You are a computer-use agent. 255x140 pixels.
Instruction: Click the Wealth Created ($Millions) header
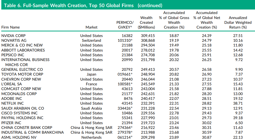(x=146, y=22)
